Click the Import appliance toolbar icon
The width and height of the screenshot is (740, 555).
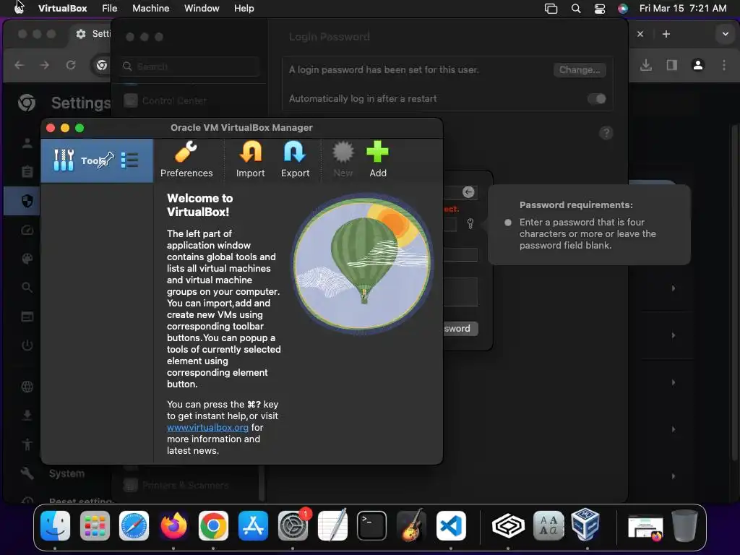pyautogui.click(x=250, y=160)
